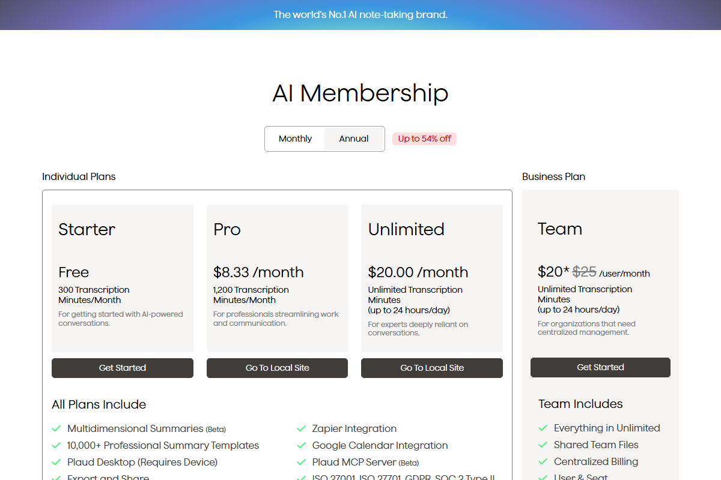The height and width of the screenshot is (480, 721).
Task: Click Go To Local Site under Pro
Action: coord(277,368)
